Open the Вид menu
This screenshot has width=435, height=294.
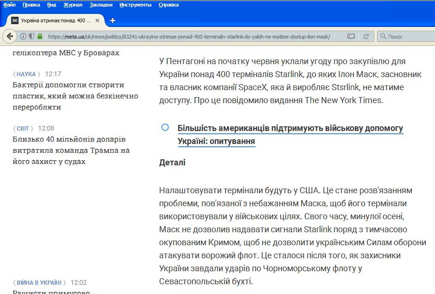click(51, 5)
